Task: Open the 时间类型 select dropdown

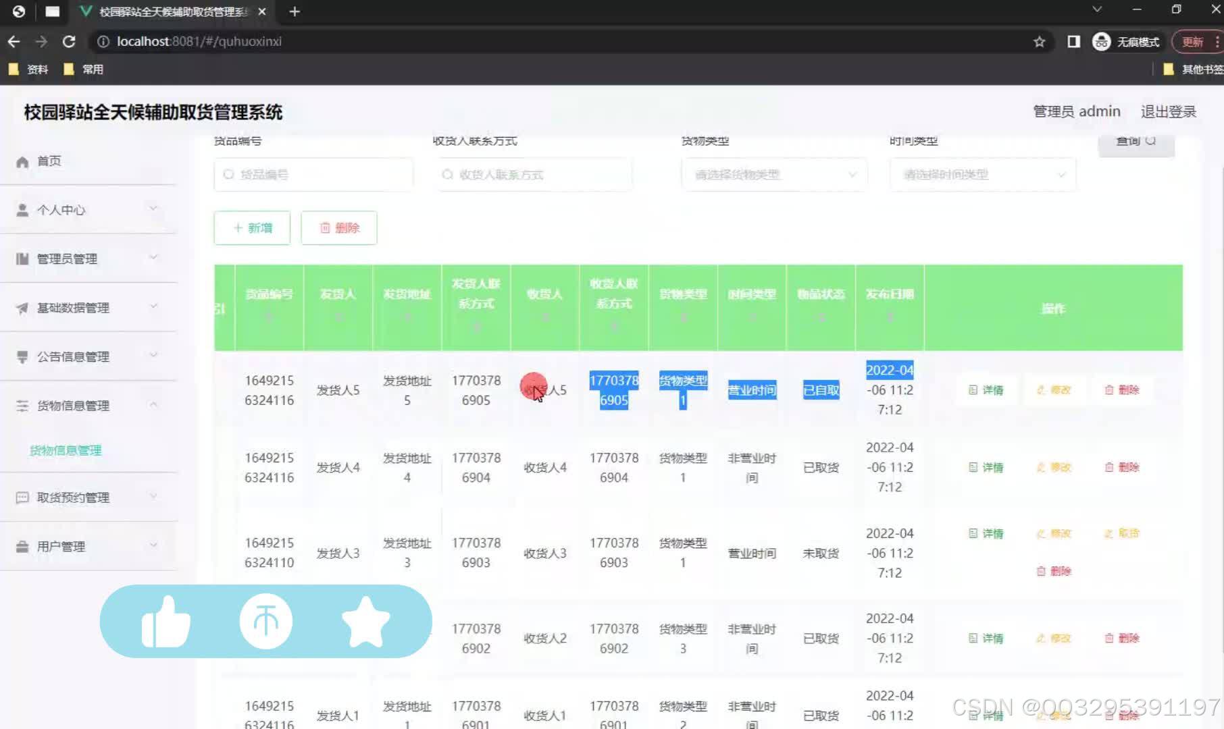Action: [983, 175]
